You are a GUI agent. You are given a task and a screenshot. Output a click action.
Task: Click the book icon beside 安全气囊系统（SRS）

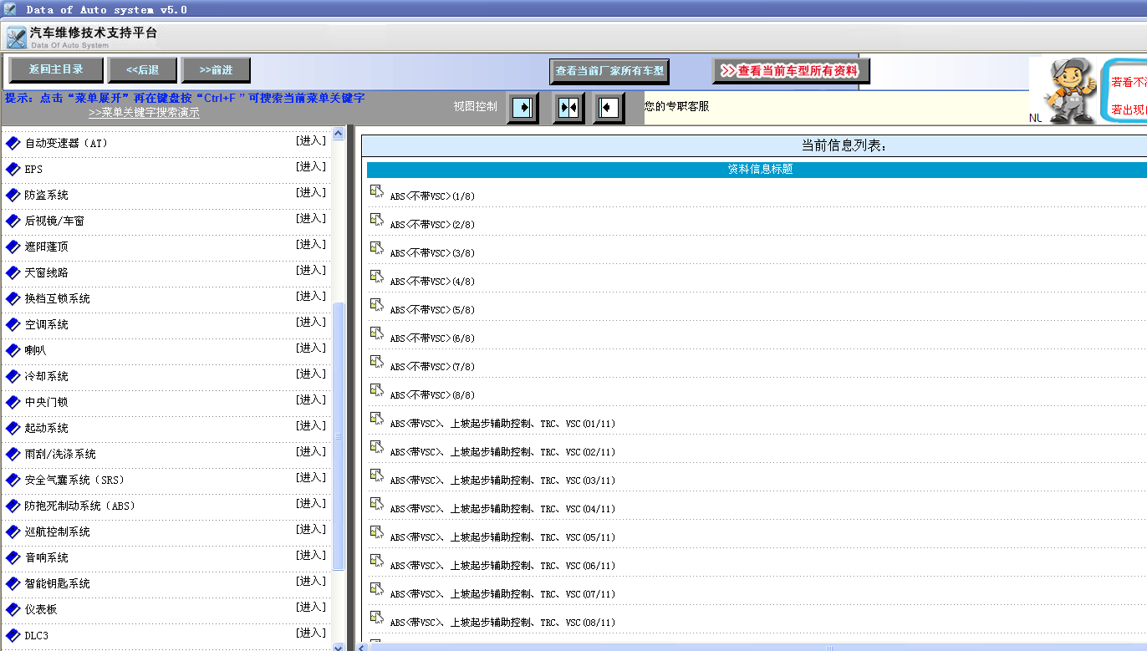(x=13, y=480)
